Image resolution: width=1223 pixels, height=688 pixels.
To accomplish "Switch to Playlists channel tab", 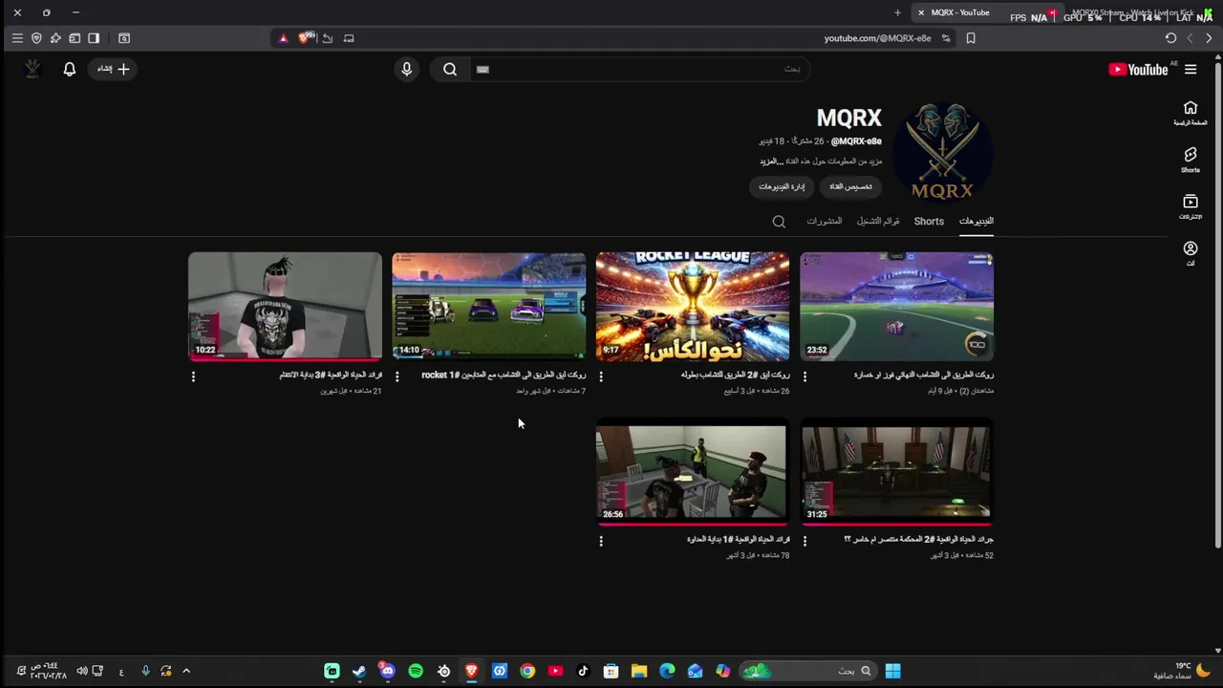I will (878, 221).
